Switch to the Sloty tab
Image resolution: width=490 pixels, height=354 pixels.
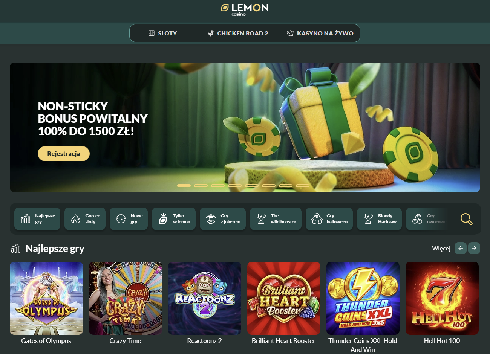pyautogui.click(x=162, y=33)
